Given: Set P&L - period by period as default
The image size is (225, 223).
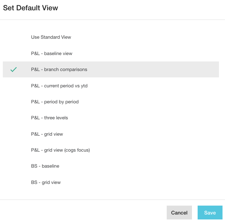Looking at the screenshot, I should (x=55, y=102).
